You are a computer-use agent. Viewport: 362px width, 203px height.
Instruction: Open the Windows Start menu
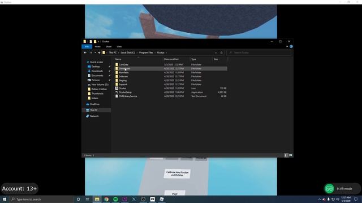[x=5, y=199]
